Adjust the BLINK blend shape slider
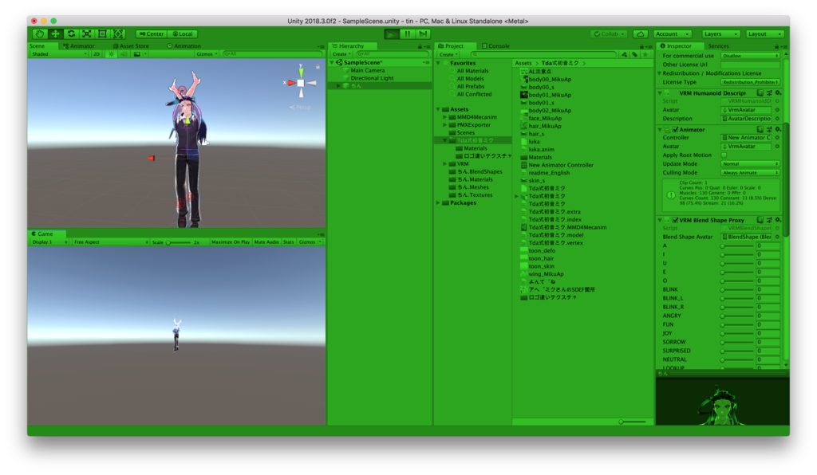Viewport: 817px width, 475px height. point(737,289)
